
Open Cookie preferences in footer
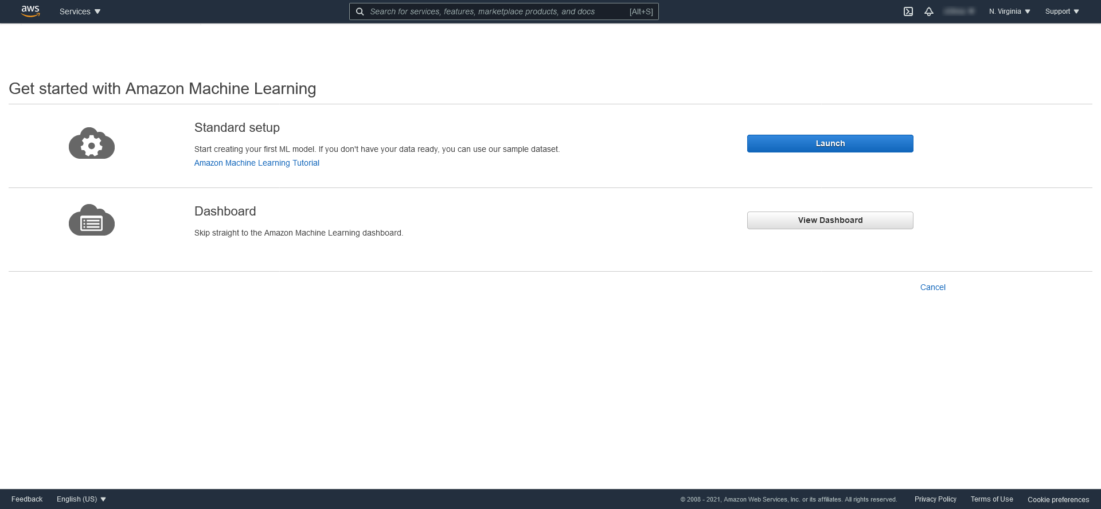[1058, 499]
